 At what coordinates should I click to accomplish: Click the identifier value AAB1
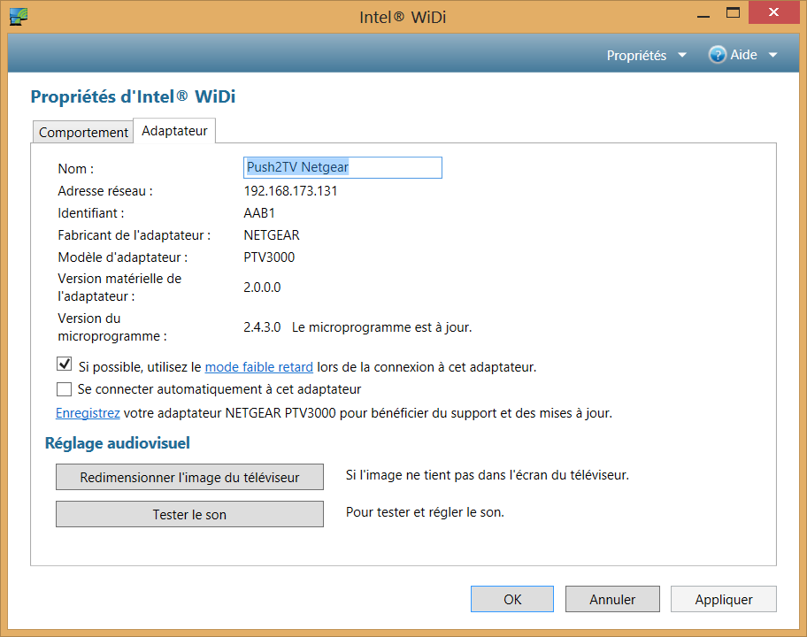[x=259, y=213]
